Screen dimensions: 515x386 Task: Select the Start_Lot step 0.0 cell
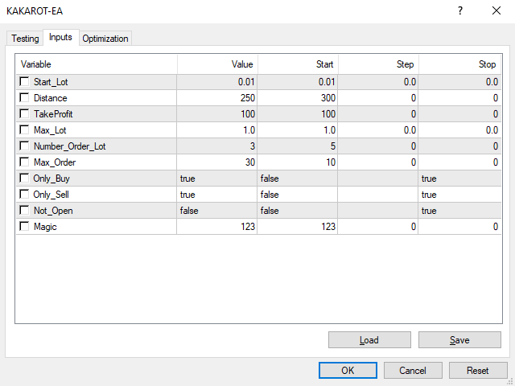pos(378,82)
